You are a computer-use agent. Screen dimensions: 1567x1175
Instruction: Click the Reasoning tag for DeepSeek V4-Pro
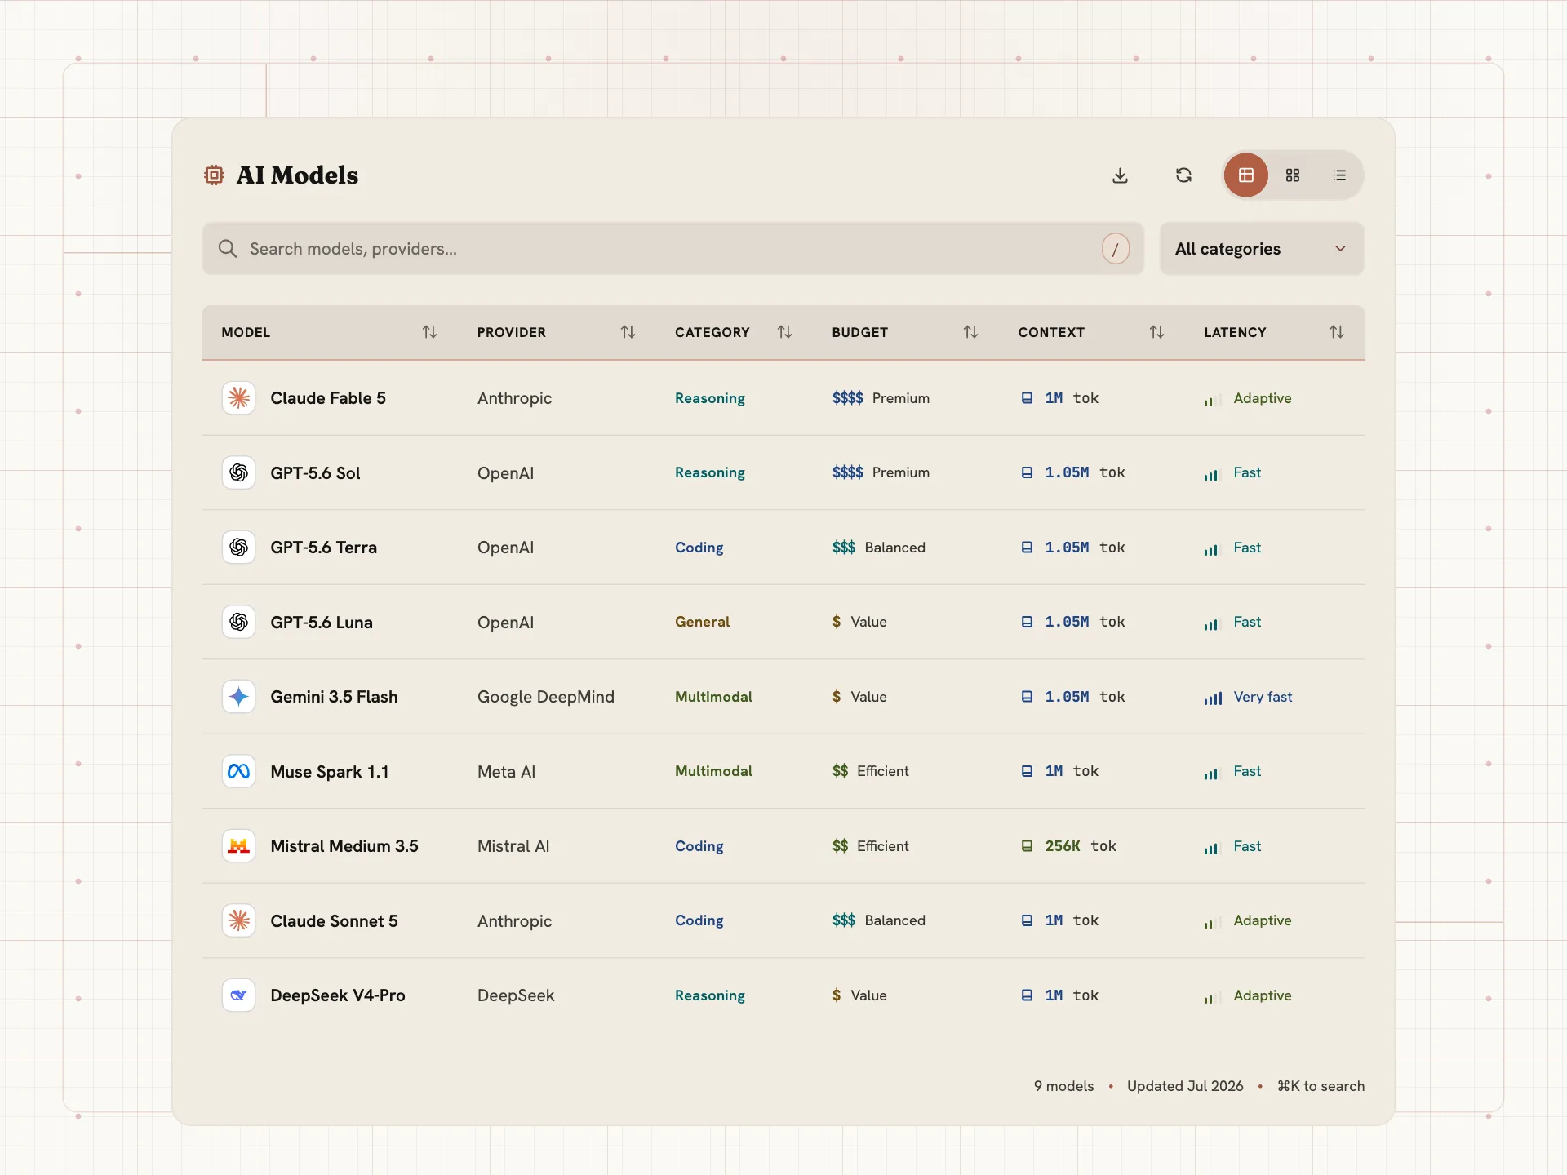click(710, 995)
